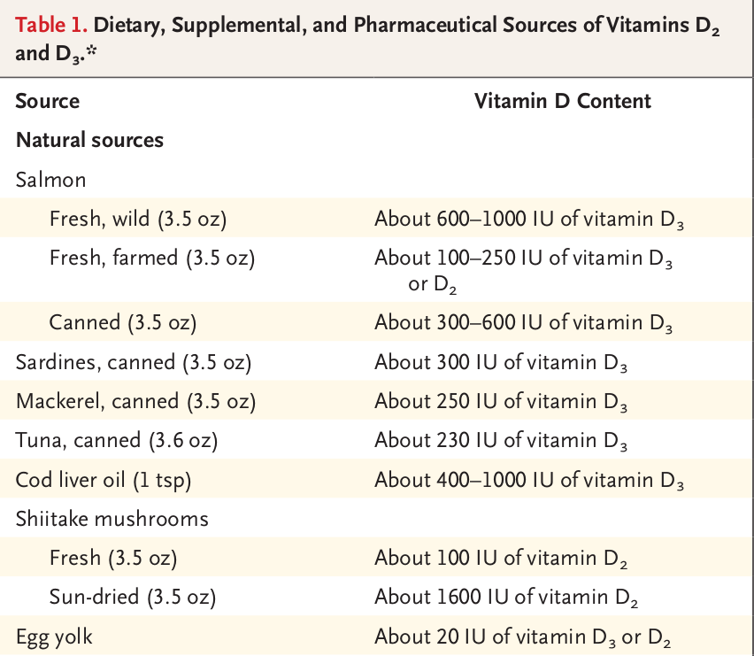Select "Mackerel, canned (3.5 oz)" row
This screenshot has height=656, width=754.
tap(135, 401)
